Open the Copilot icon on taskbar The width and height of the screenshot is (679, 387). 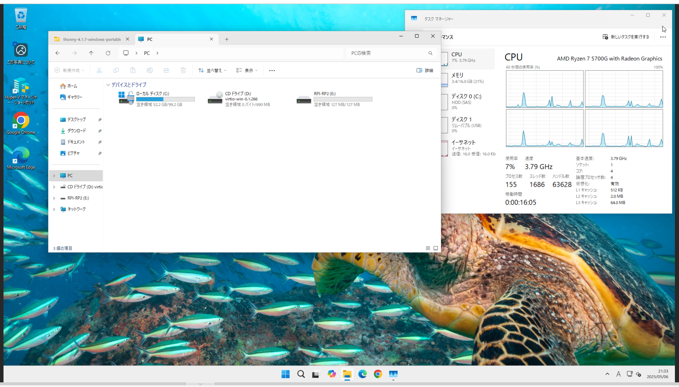pos(332,374)
